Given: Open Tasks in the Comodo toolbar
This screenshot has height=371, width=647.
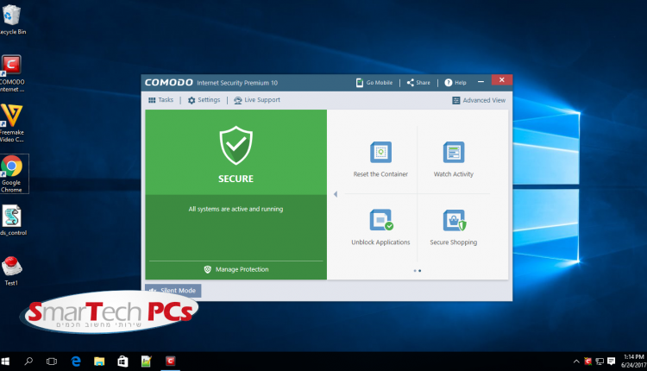Looking at the screenshot, I should coord(161,100).
